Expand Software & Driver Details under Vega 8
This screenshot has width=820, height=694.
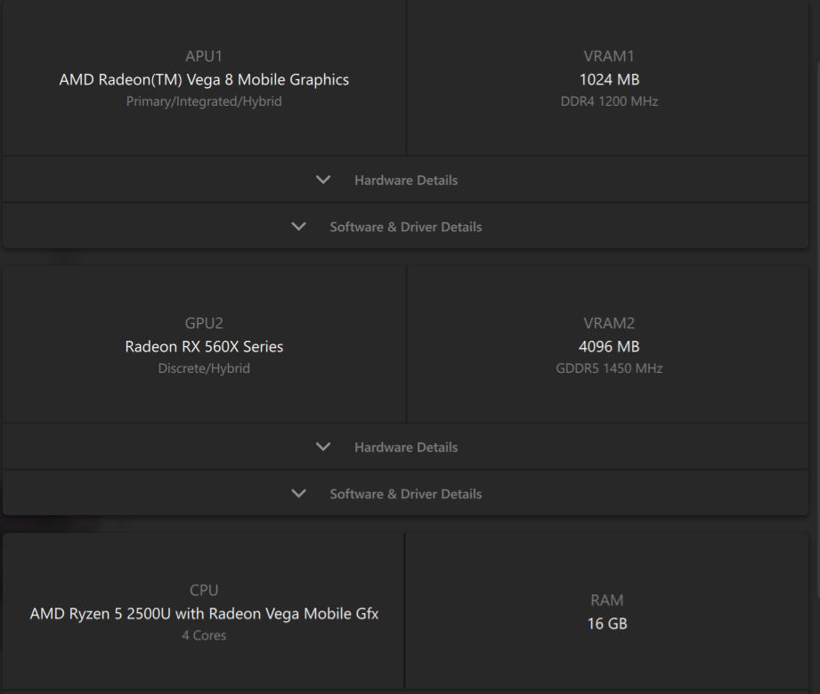tap(406, 227)
